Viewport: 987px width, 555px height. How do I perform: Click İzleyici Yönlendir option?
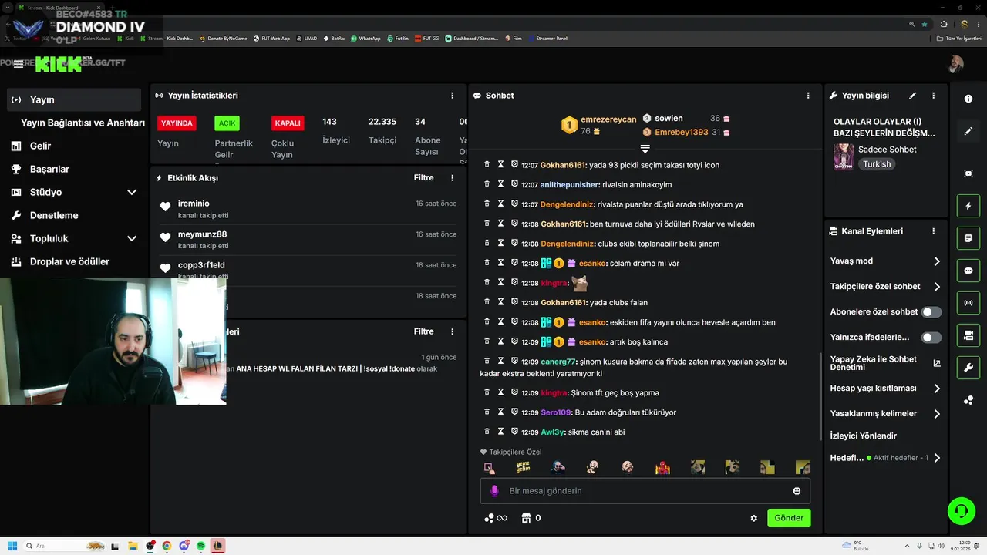864,436
